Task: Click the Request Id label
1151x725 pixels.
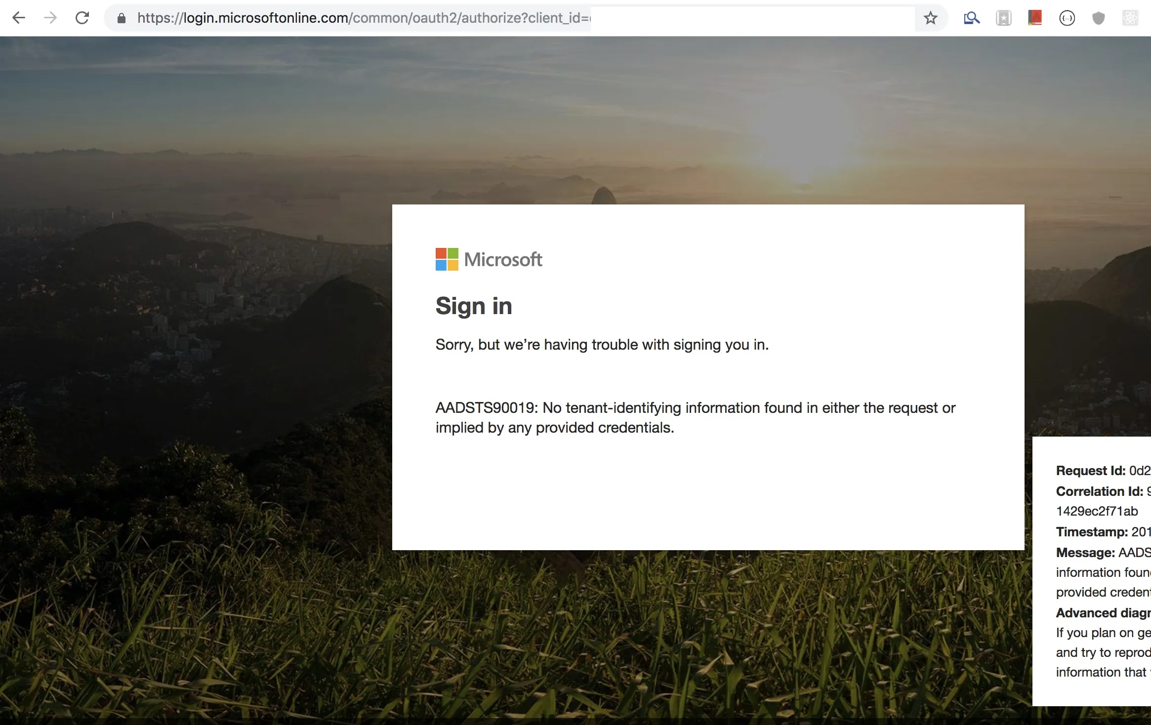Action: [1090, 471]
